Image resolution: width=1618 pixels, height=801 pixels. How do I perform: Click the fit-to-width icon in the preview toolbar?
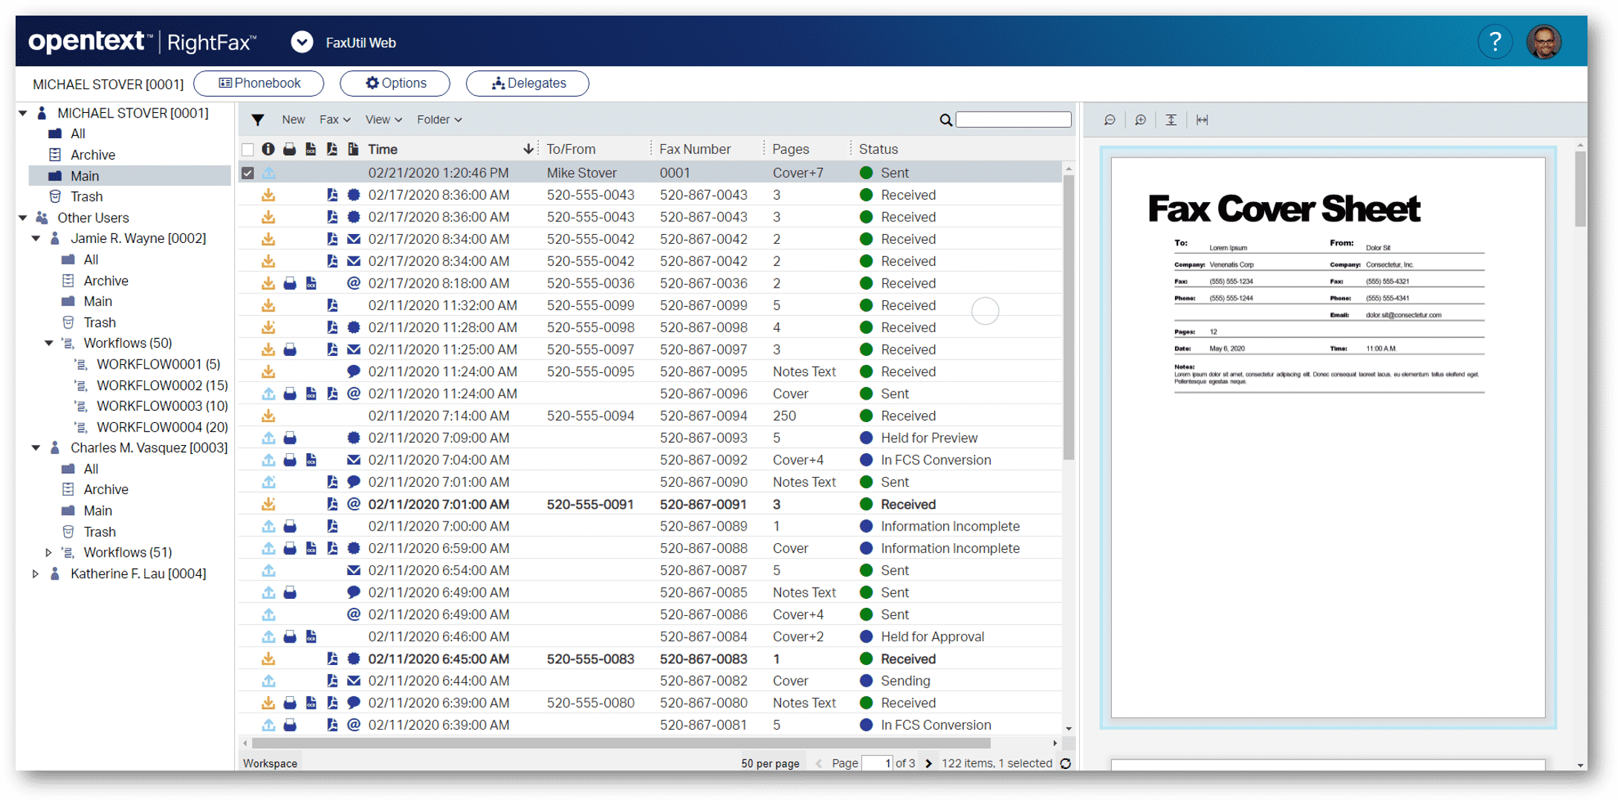coord(1202,120)
